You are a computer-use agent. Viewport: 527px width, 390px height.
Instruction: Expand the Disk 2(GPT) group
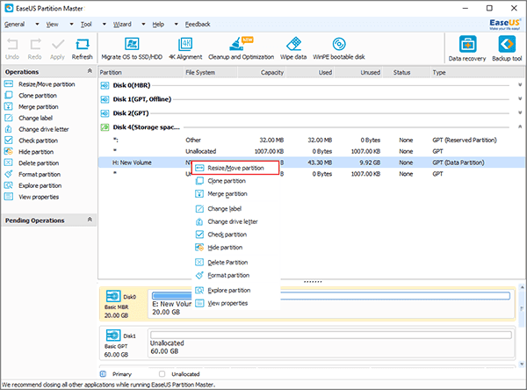(x=520, y=112)
